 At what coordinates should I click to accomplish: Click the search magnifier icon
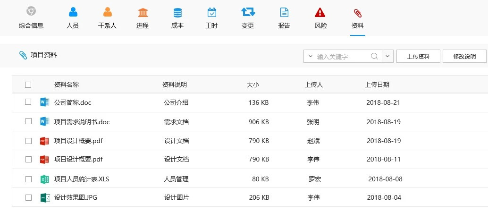pyautogui.click(x=374, y=56)
